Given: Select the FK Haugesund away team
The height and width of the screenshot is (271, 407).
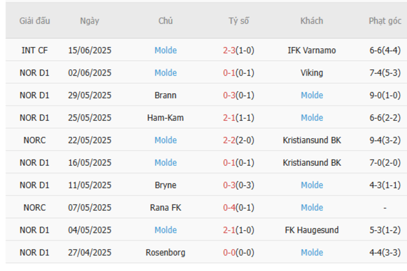Looking at the screenshot, I should click(x=311, y=230).
